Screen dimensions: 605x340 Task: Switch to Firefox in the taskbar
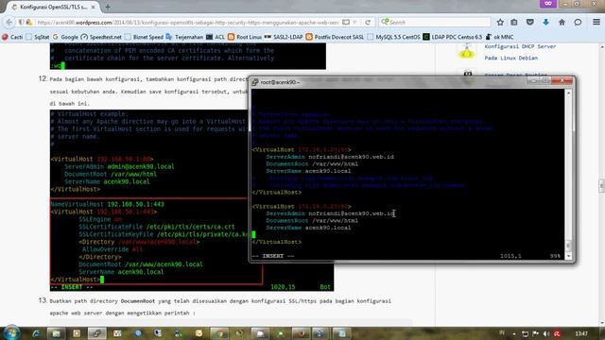point(301,333)
